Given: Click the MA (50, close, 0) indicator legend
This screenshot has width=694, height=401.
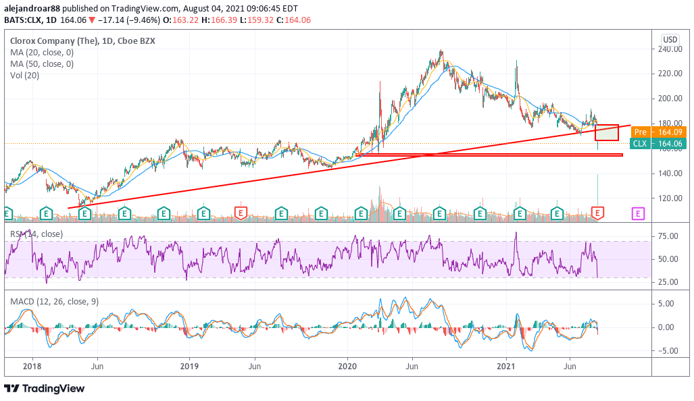Looking at the screenshot, I should [42, 63].
